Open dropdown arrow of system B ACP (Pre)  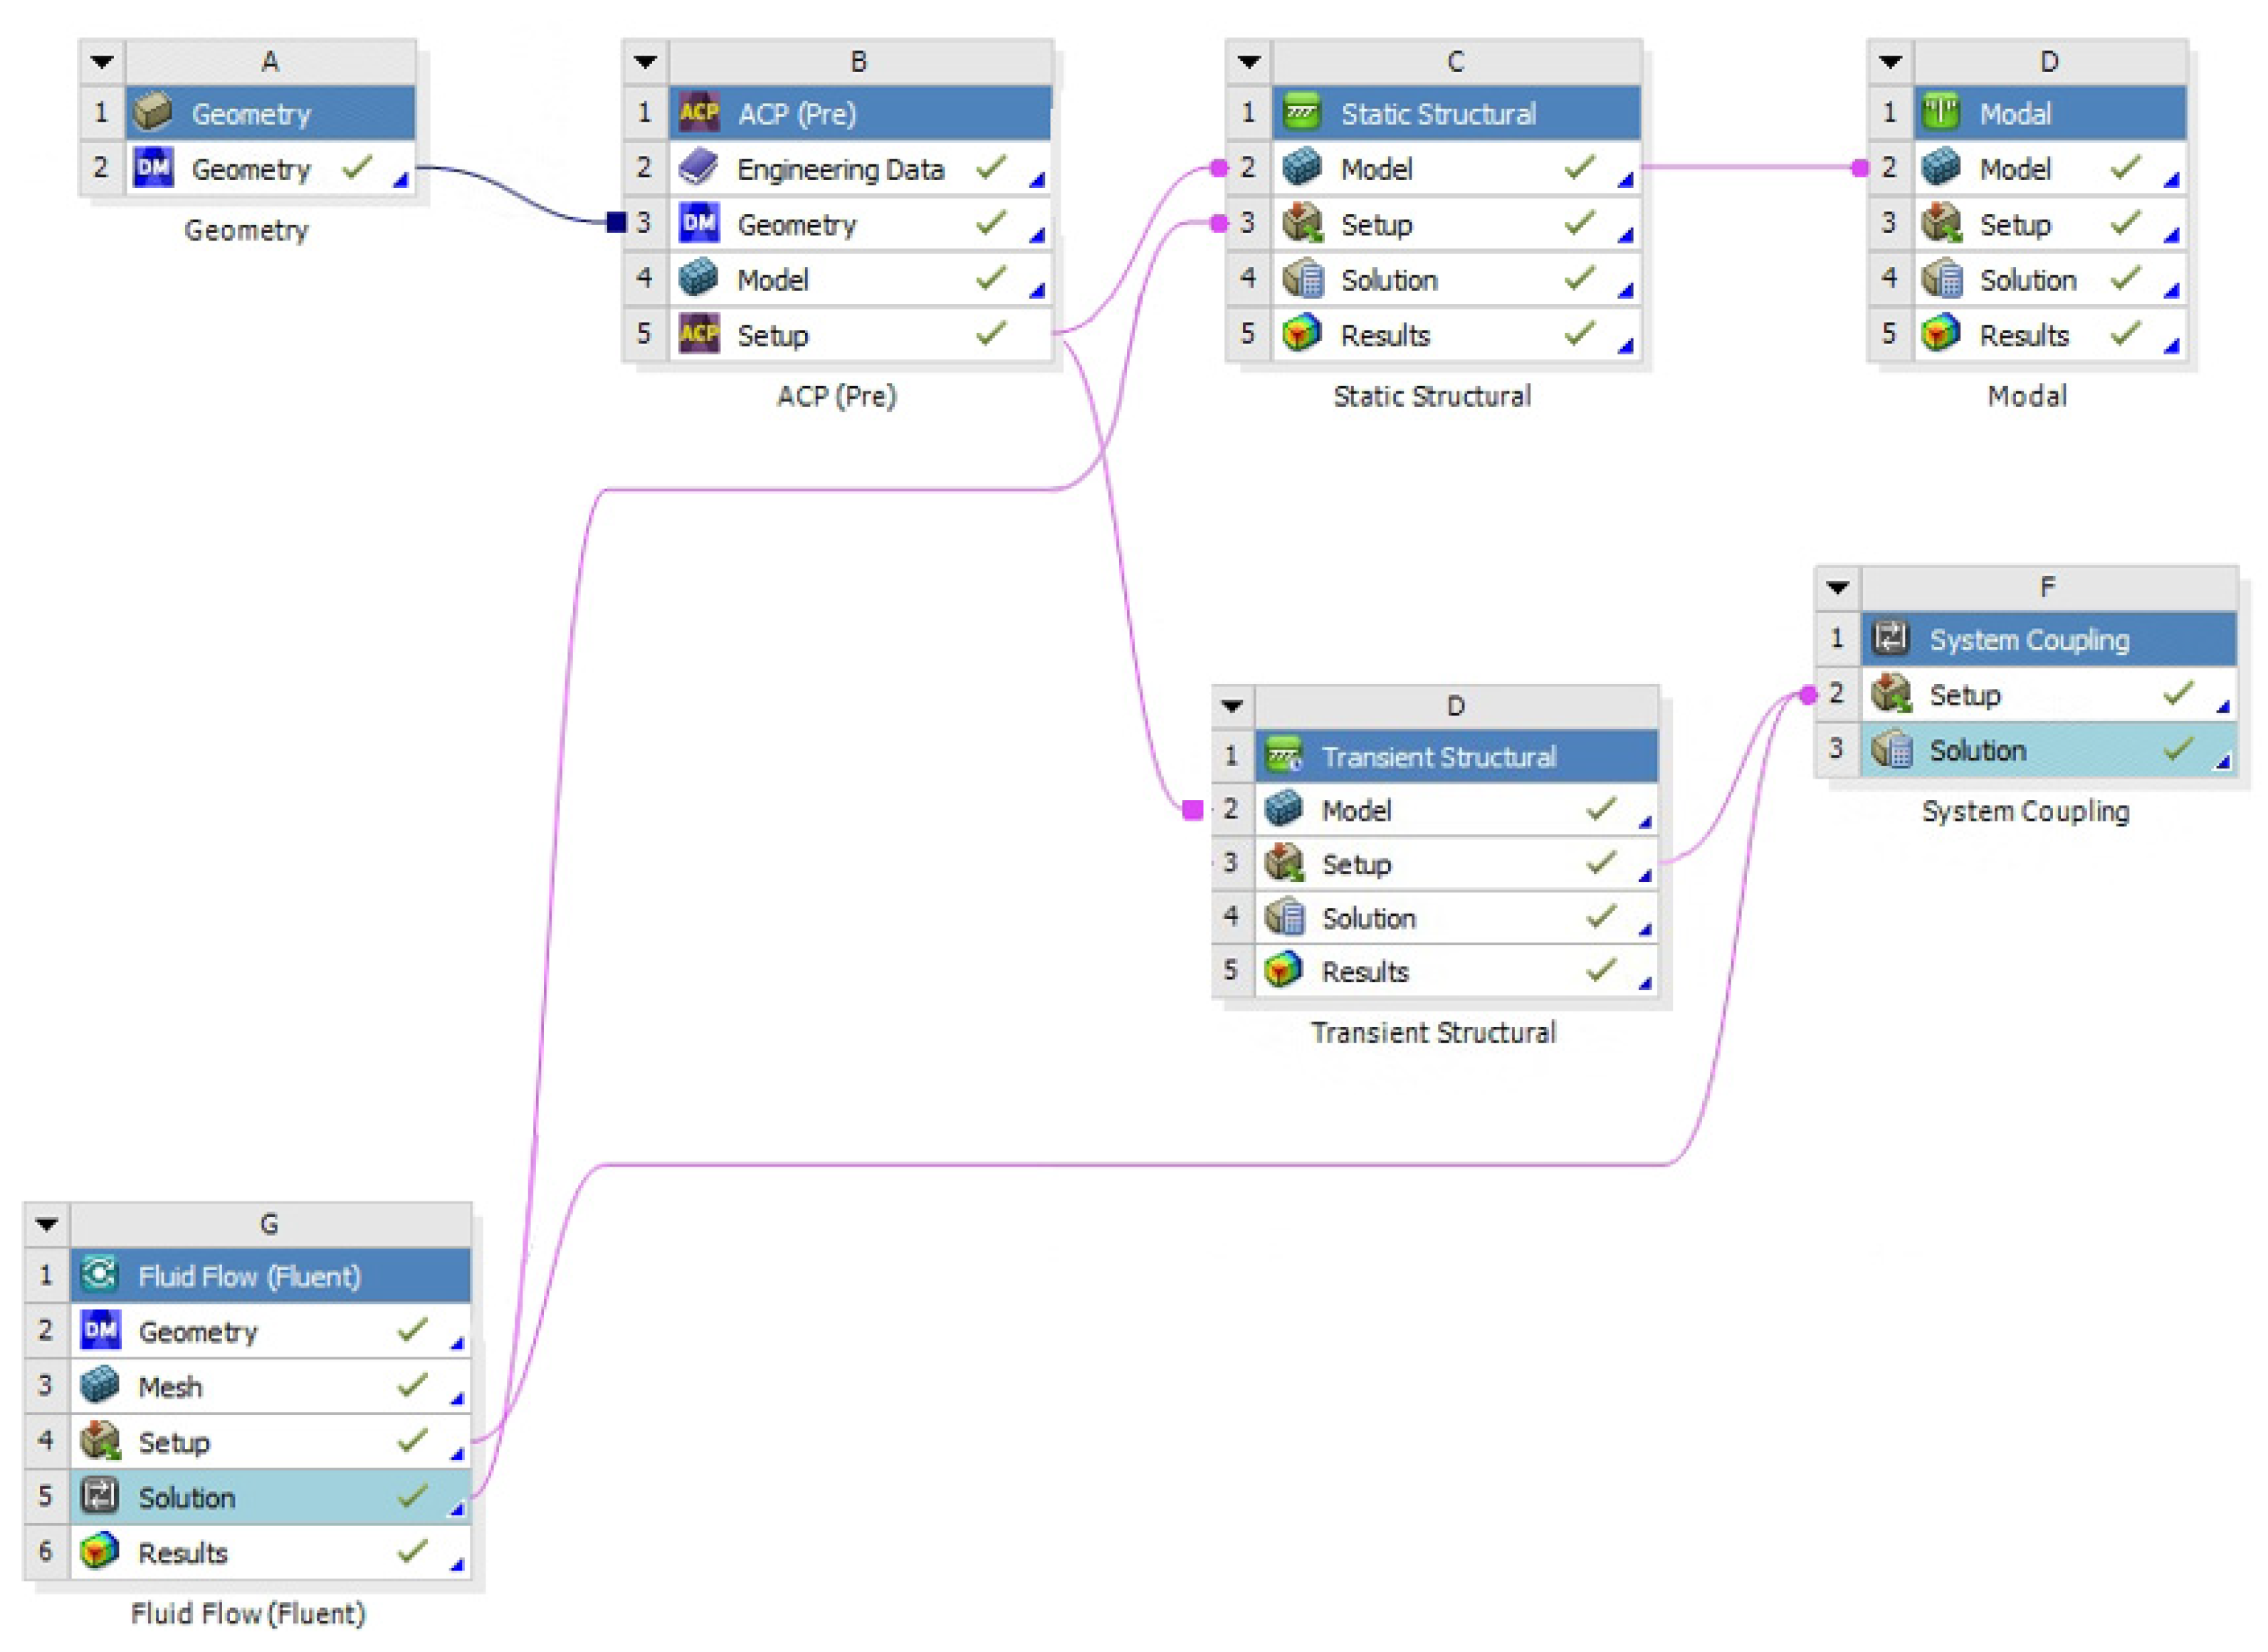tap(645, 62)
